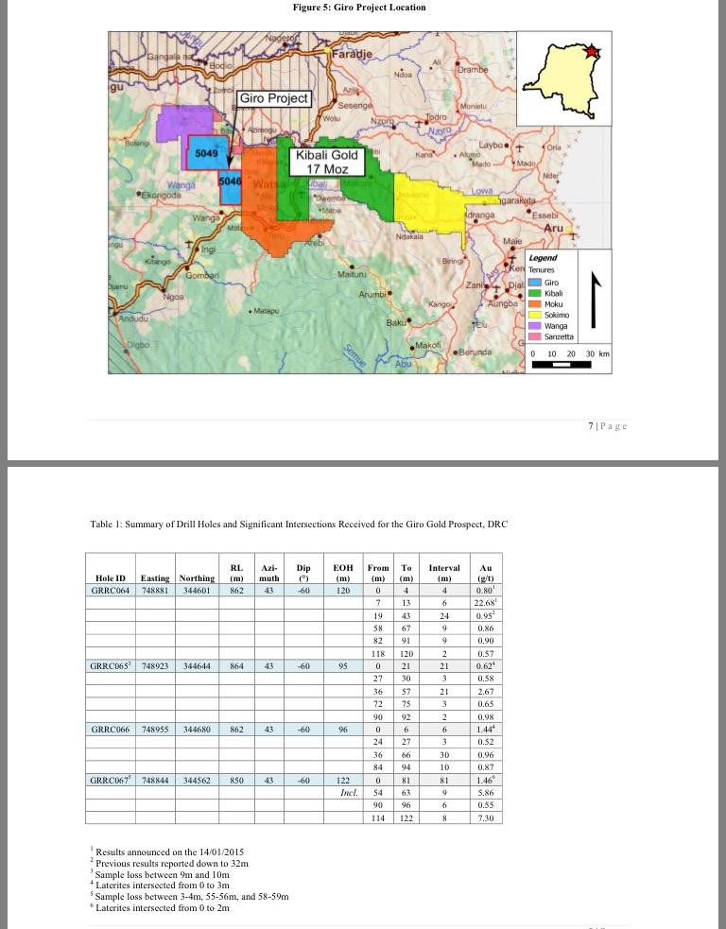This screenshot has width=726, height=929.
Task: Click the Makofi place label
Action: pyautogui.click(x=428, y=345)
